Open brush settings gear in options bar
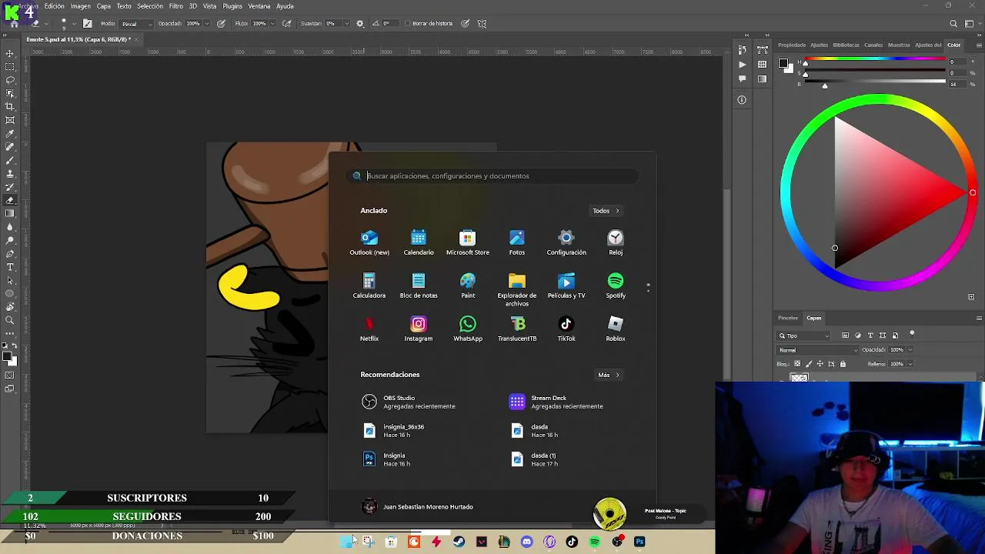Screen dimensions: 985x554 pos(359,24)
